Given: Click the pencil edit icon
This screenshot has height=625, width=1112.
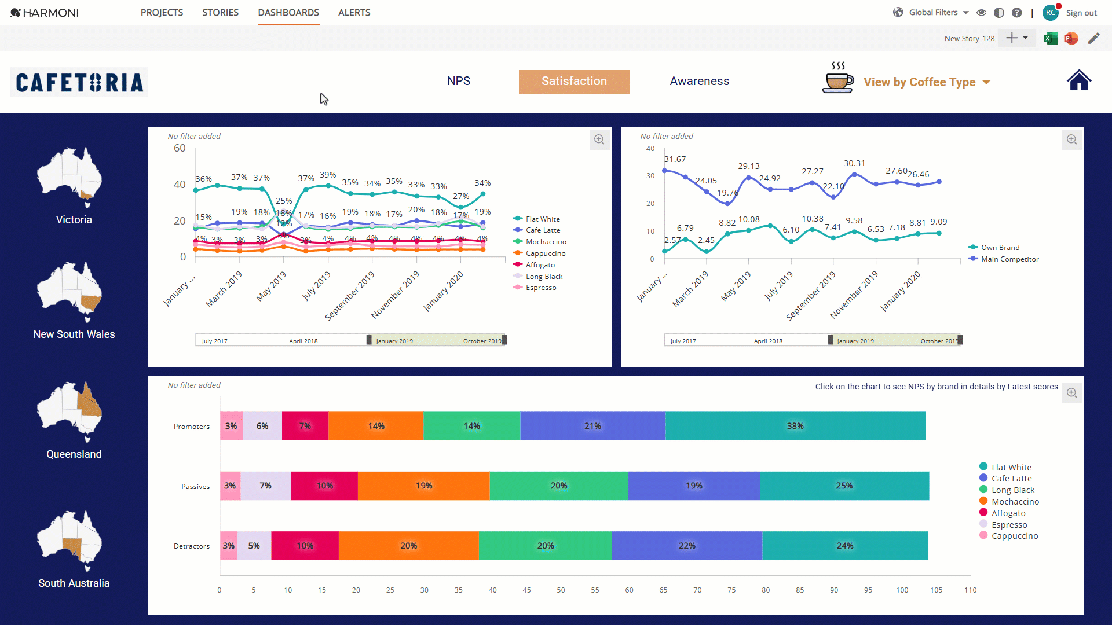Looking at the screenshot, I should (x=1093, y=38).
